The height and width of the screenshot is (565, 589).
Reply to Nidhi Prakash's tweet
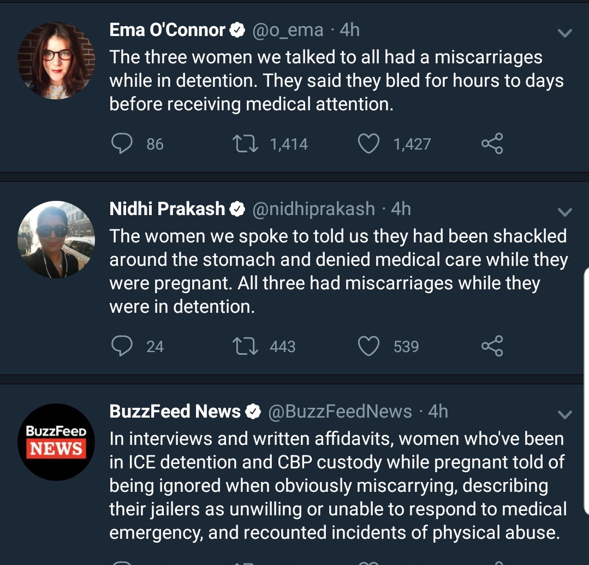(122, 346)
